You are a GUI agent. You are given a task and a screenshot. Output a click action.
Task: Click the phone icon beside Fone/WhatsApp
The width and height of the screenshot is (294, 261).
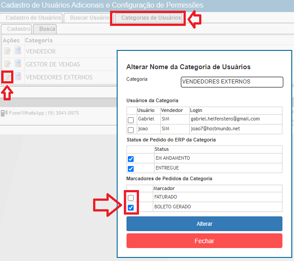click(4, 113)
